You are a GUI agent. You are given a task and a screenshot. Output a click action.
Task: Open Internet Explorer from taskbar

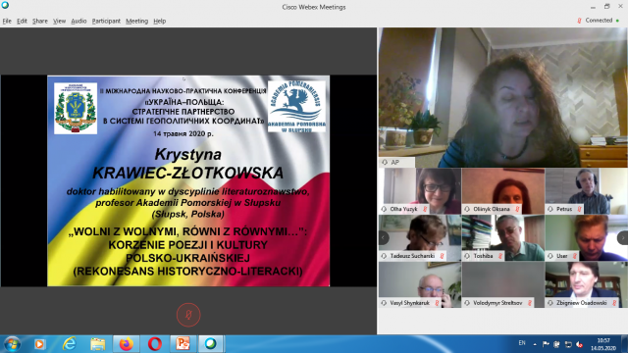tap(69, 344)
